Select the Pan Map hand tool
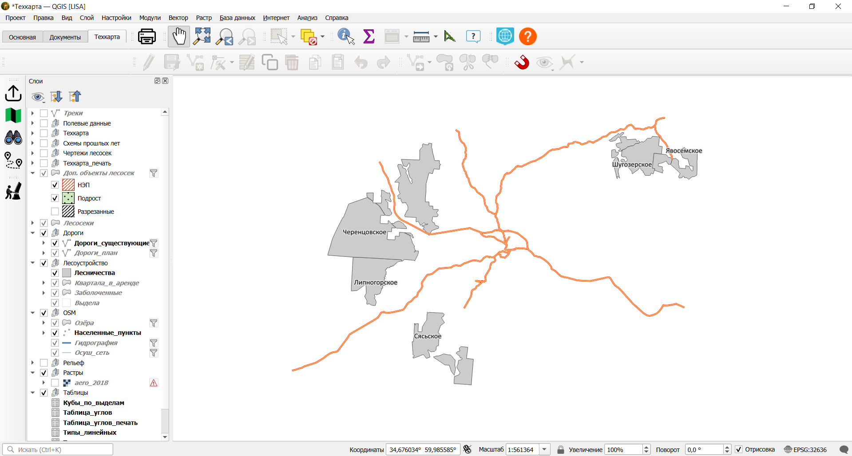 (x=179, y=36)
